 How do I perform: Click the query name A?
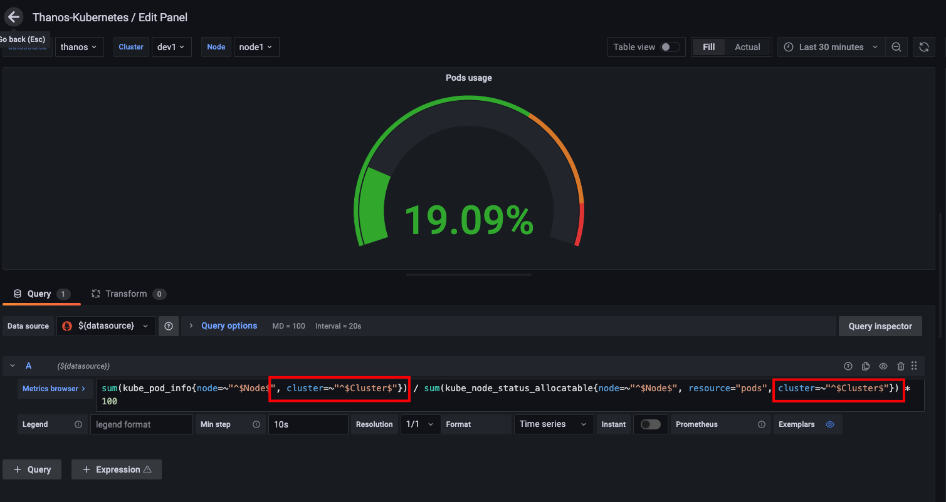[28, 366]
